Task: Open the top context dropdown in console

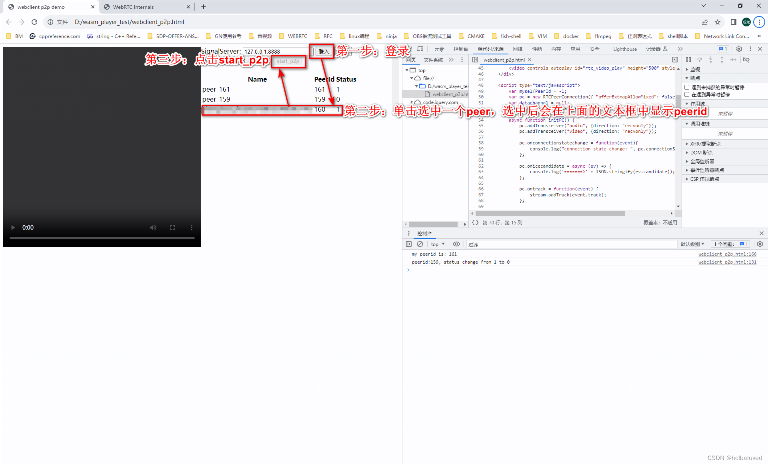Action: tap(437, 244)
